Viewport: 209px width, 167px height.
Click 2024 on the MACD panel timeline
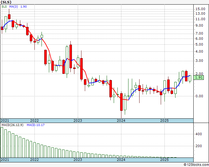(121, 160)
